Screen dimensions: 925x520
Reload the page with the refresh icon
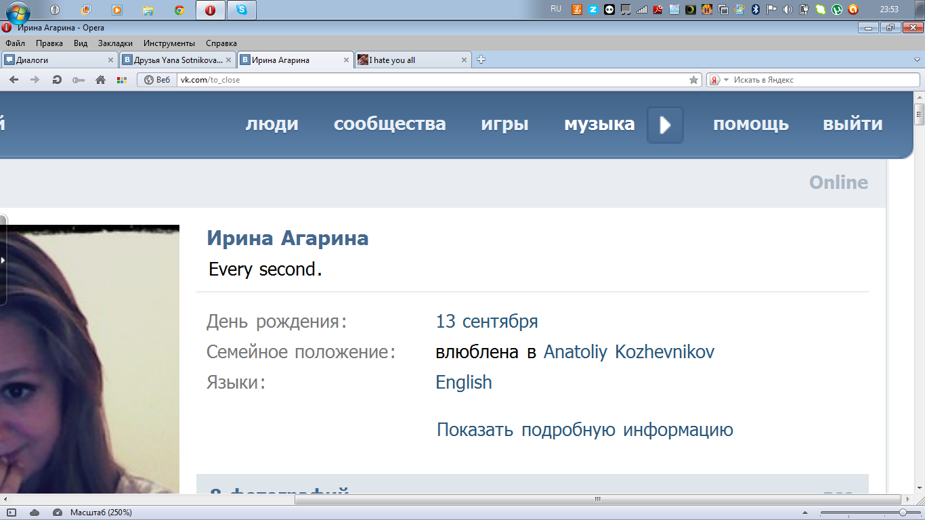pyautogui.click(x=57, y=80)
